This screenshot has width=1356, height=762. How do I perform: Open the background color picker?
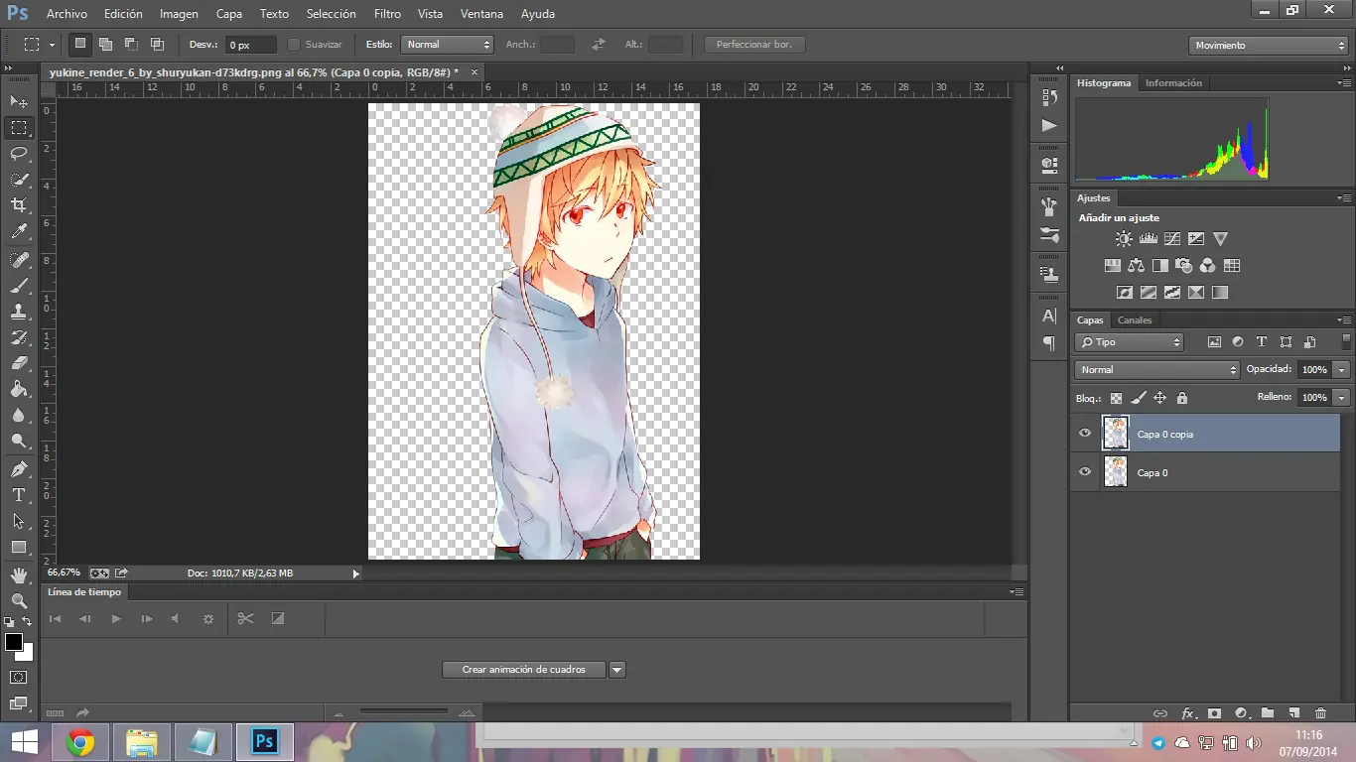click(x=27, y=655)
